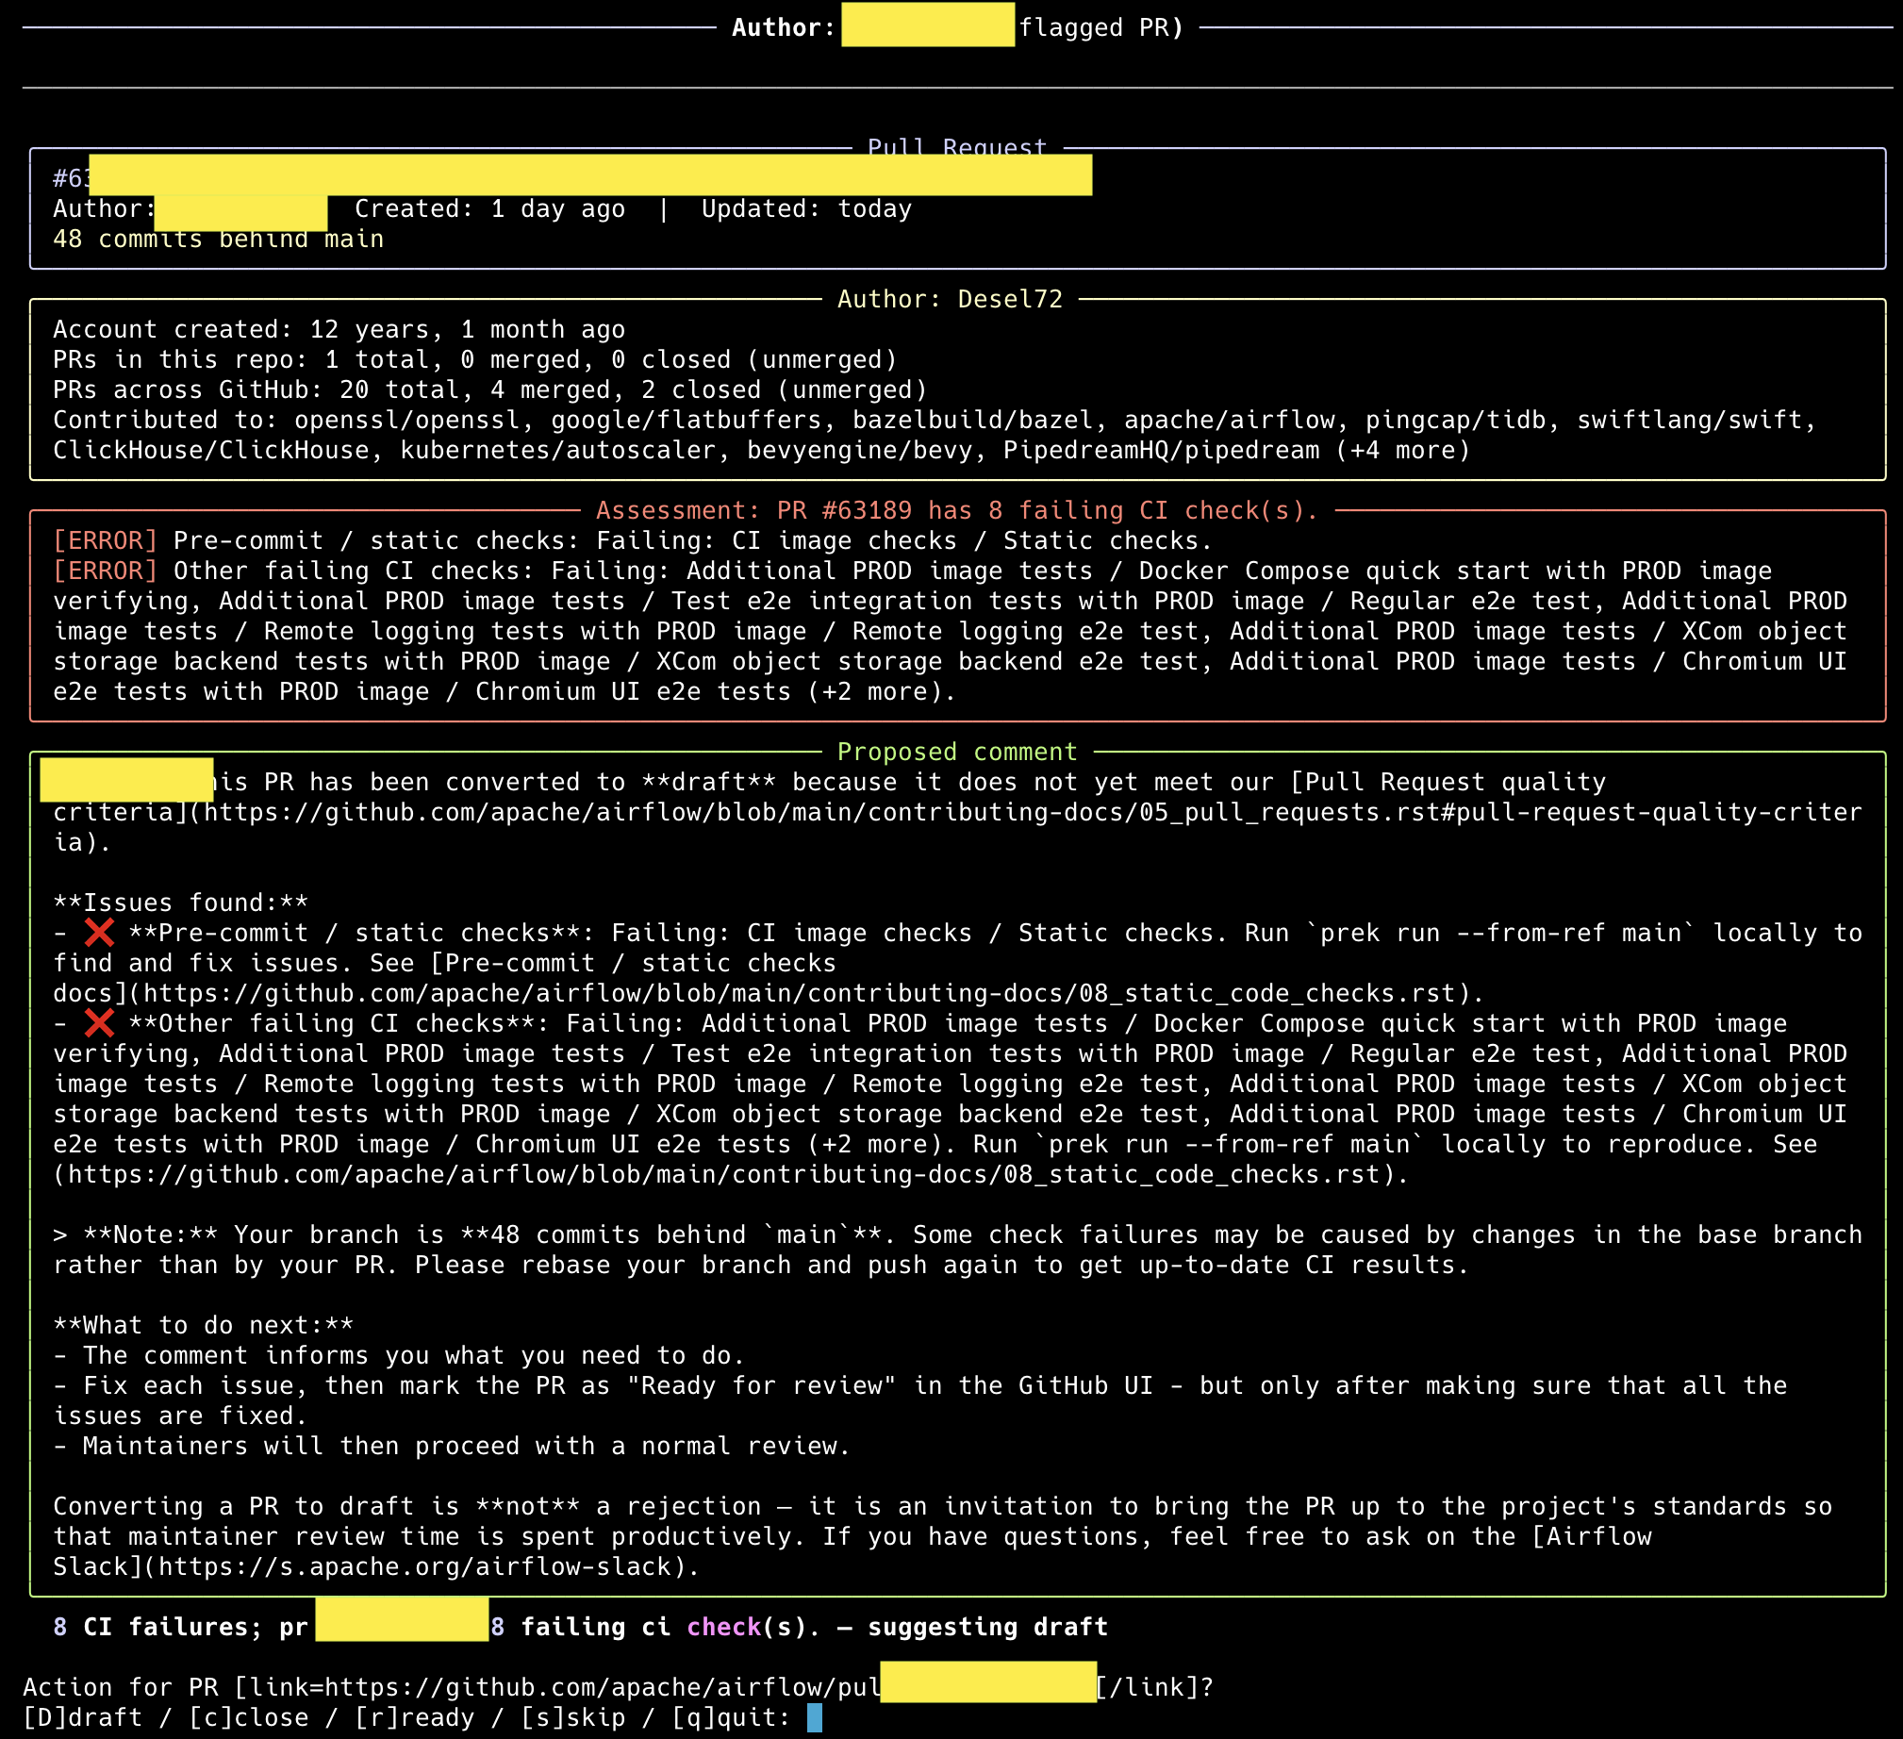Select the [c]close action option
Viewport: 1903px width, 1739px height.
(x=248, y=1717)
